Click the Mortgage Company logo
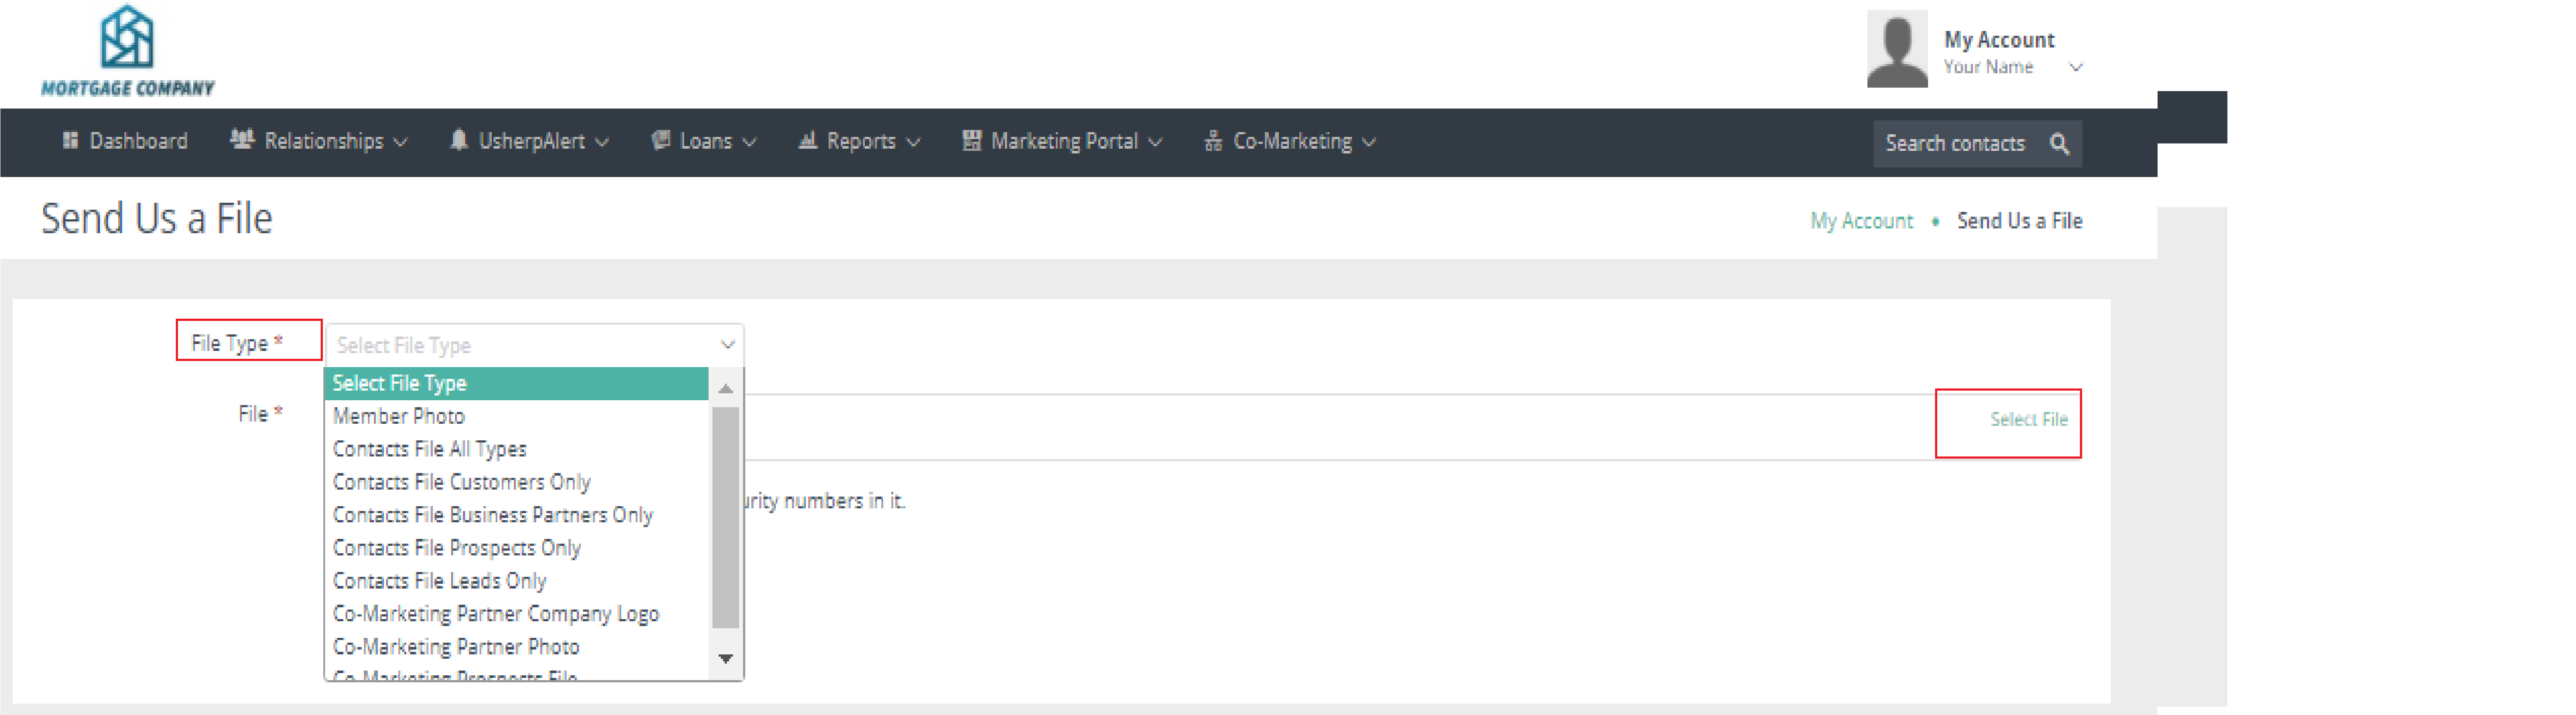Viewport: 2576px width, 715px height. point(127,51)
